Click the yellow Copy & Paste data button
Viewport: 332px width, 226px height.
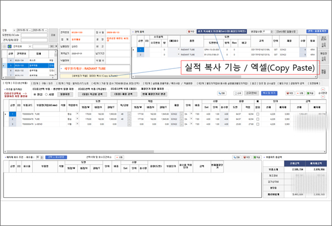point(95,76)
